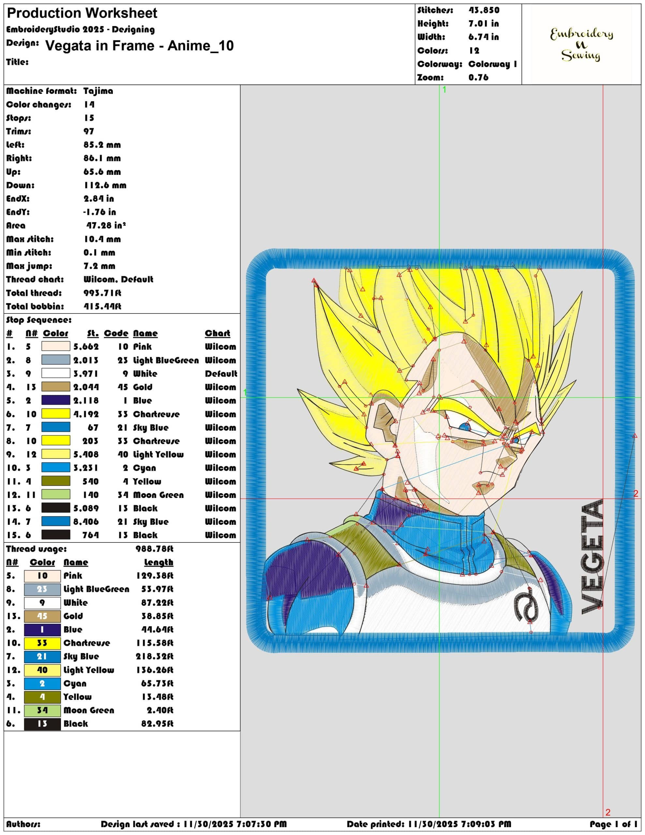Click the Sky Blue length '218.32ft'

point(155,657)
